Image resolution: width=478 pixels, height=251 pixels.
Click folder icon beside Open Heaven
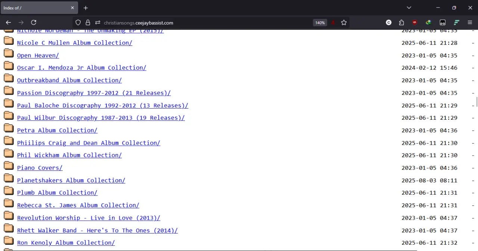tap(9, 53)
